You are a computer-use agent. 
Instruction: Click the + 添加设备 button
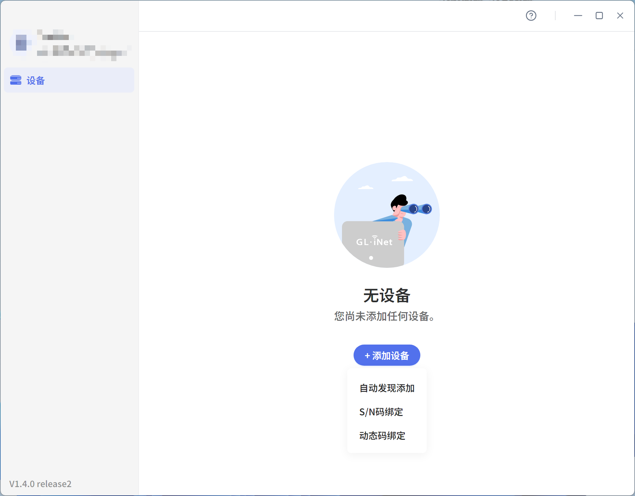[387, 355]
